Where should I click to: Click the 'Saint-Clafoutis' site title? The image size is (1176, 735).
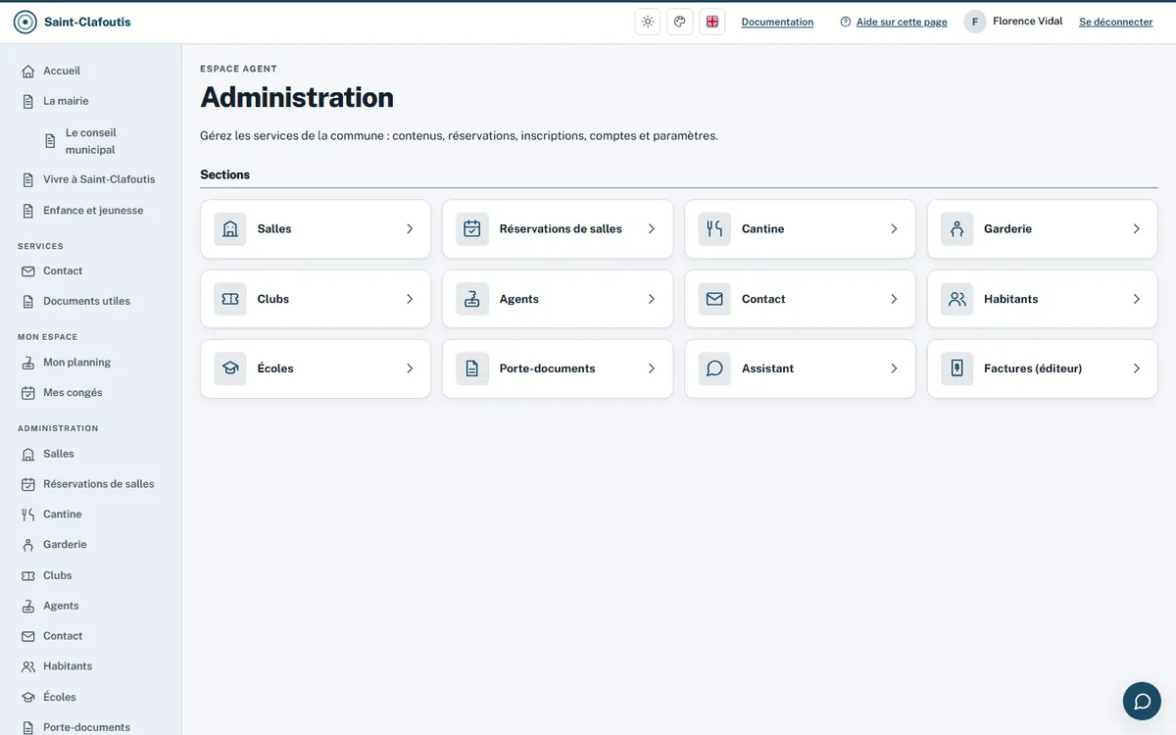tap(87, 22)
